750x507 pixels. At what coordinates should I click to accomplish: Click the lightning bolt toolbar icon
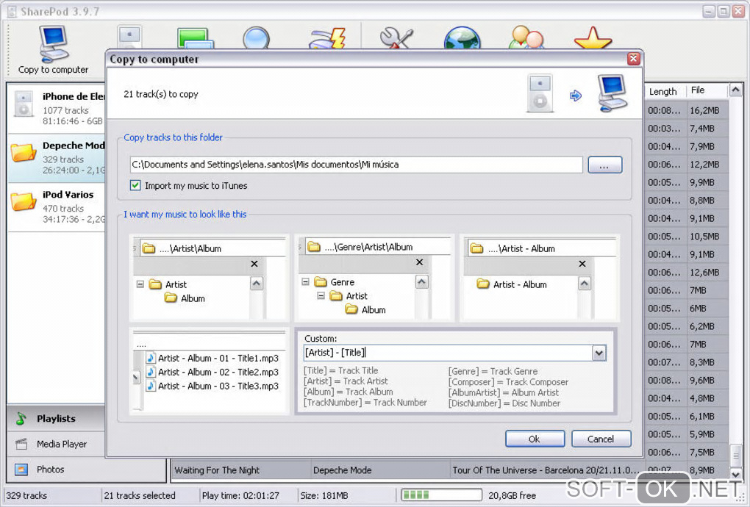click(328, 38)
